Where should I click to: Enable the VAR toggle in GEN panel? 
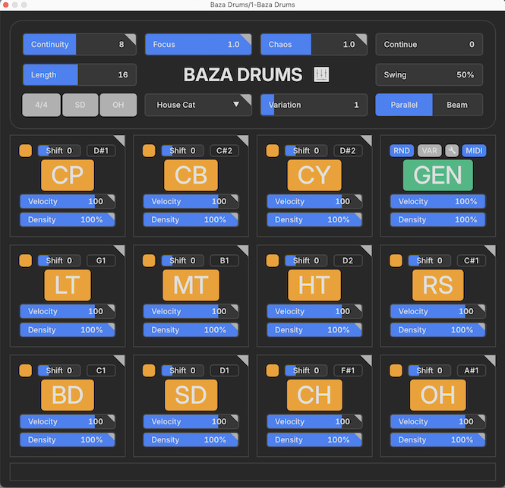430,150
